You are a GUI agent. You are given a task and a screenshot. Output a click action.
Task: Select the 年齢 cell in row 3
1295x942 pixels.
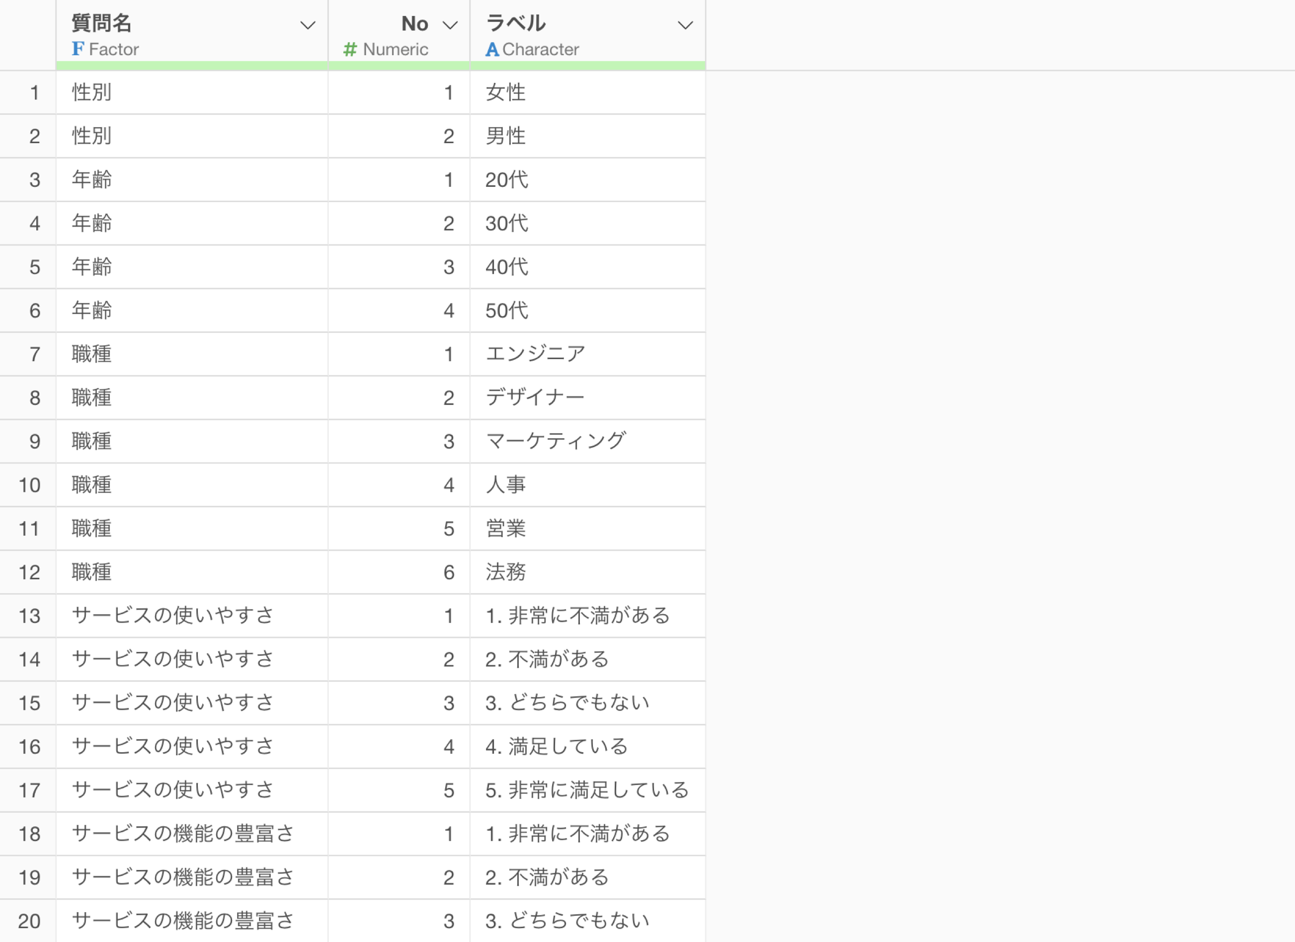coord(91,180)
